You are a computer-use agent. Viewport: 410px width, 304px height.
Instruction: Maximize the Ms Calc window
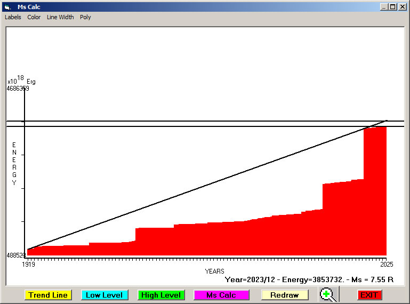tap(393, 7)
